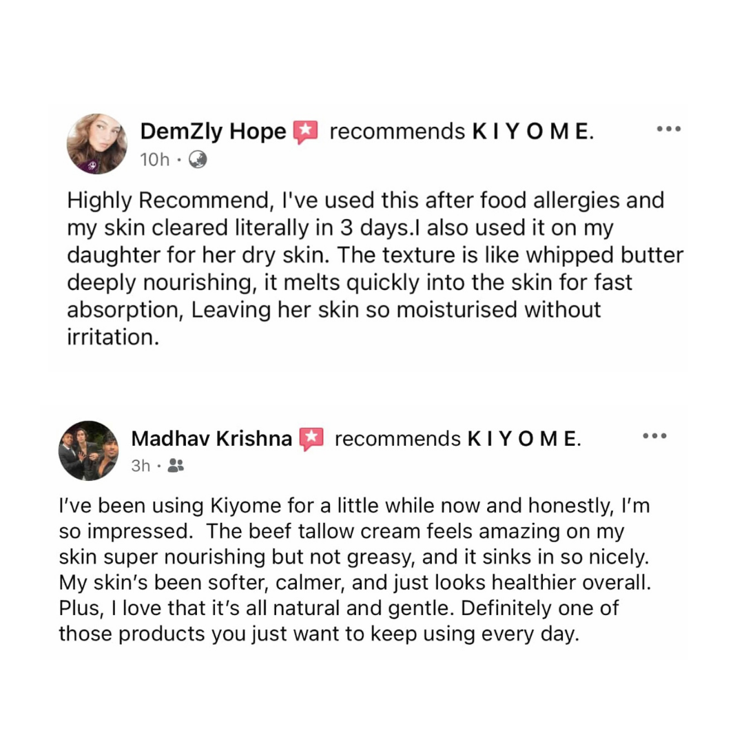Click the DemZly Hope name link
The width and height of the screenshot is (744, 744).
(213, 132)
